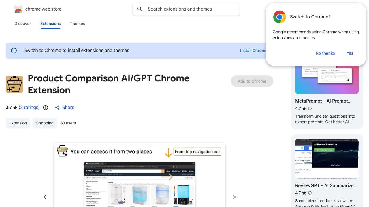
Task: Click the '83 users' text
Action: point(68,123)
